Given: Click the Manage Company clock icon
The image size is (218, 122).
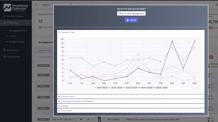Looking at the screenshot, I should click(x=4, y=16).
